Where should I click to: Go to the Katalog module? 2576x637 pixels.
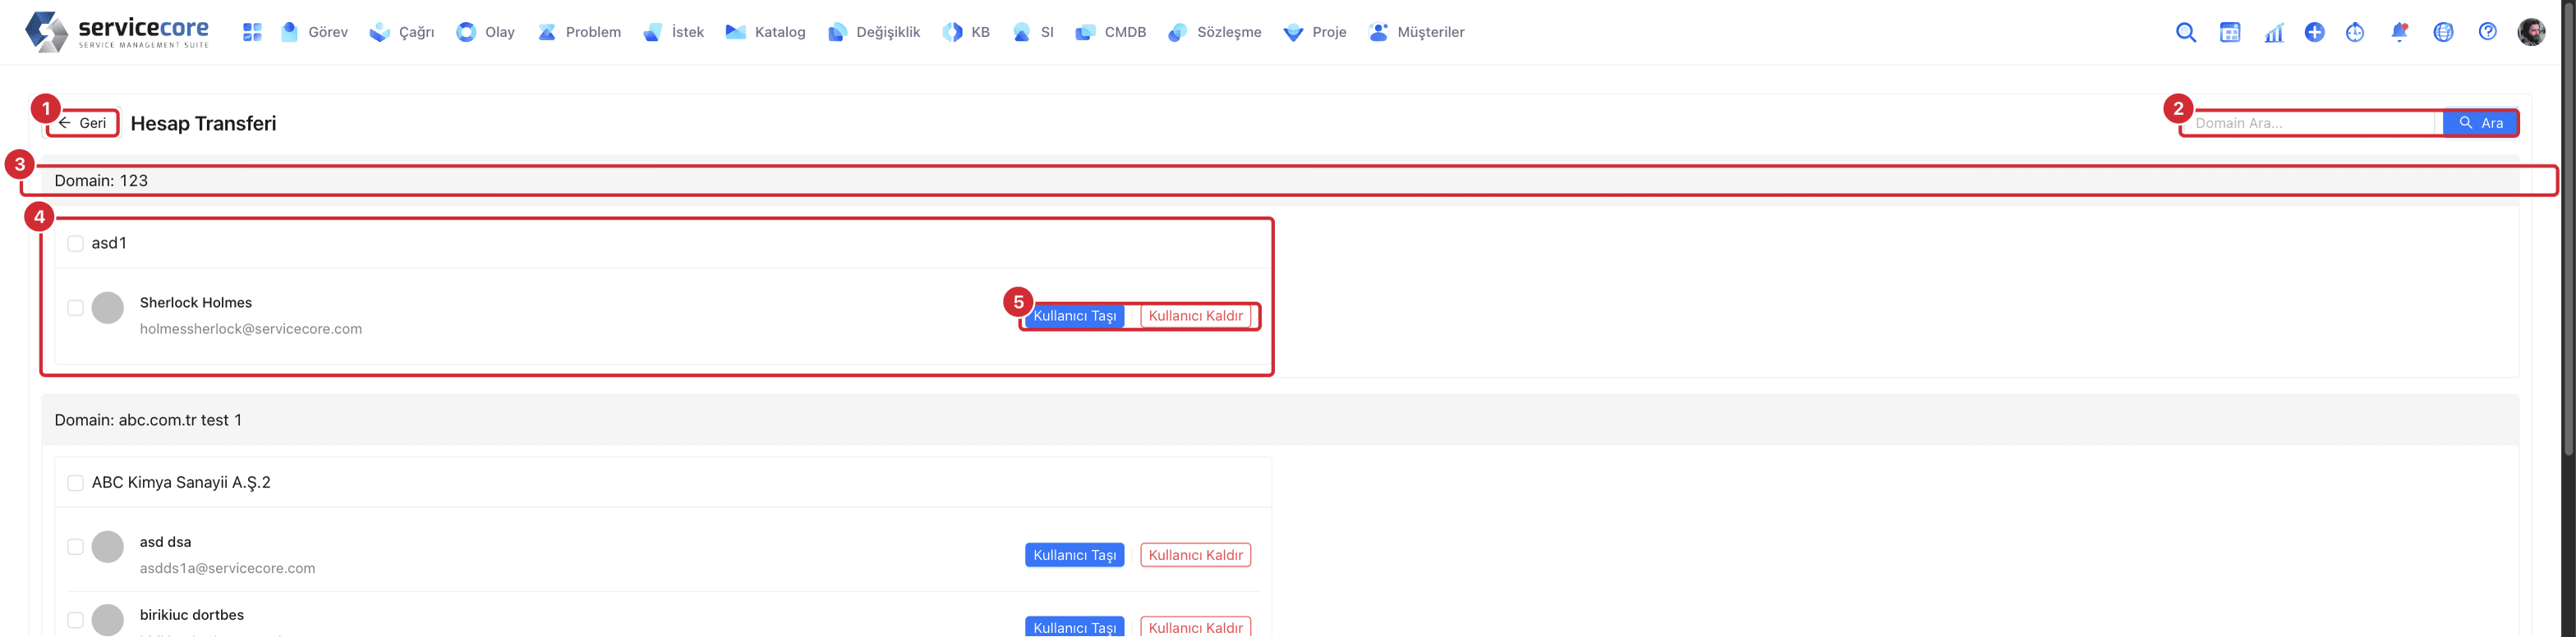pos(765,32)
